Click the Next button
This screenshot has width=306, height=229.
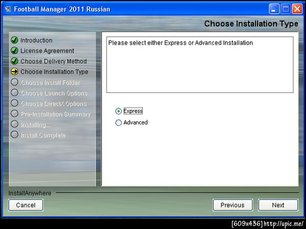278,205
